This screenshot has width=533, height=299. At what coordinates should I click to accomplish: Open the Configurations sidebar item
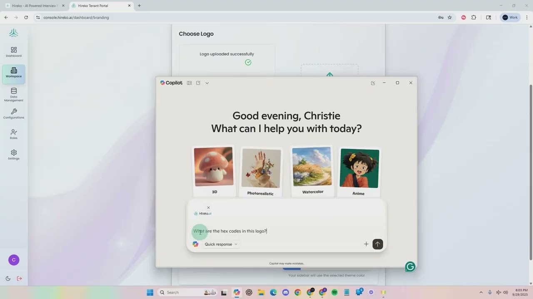point(14,114)
